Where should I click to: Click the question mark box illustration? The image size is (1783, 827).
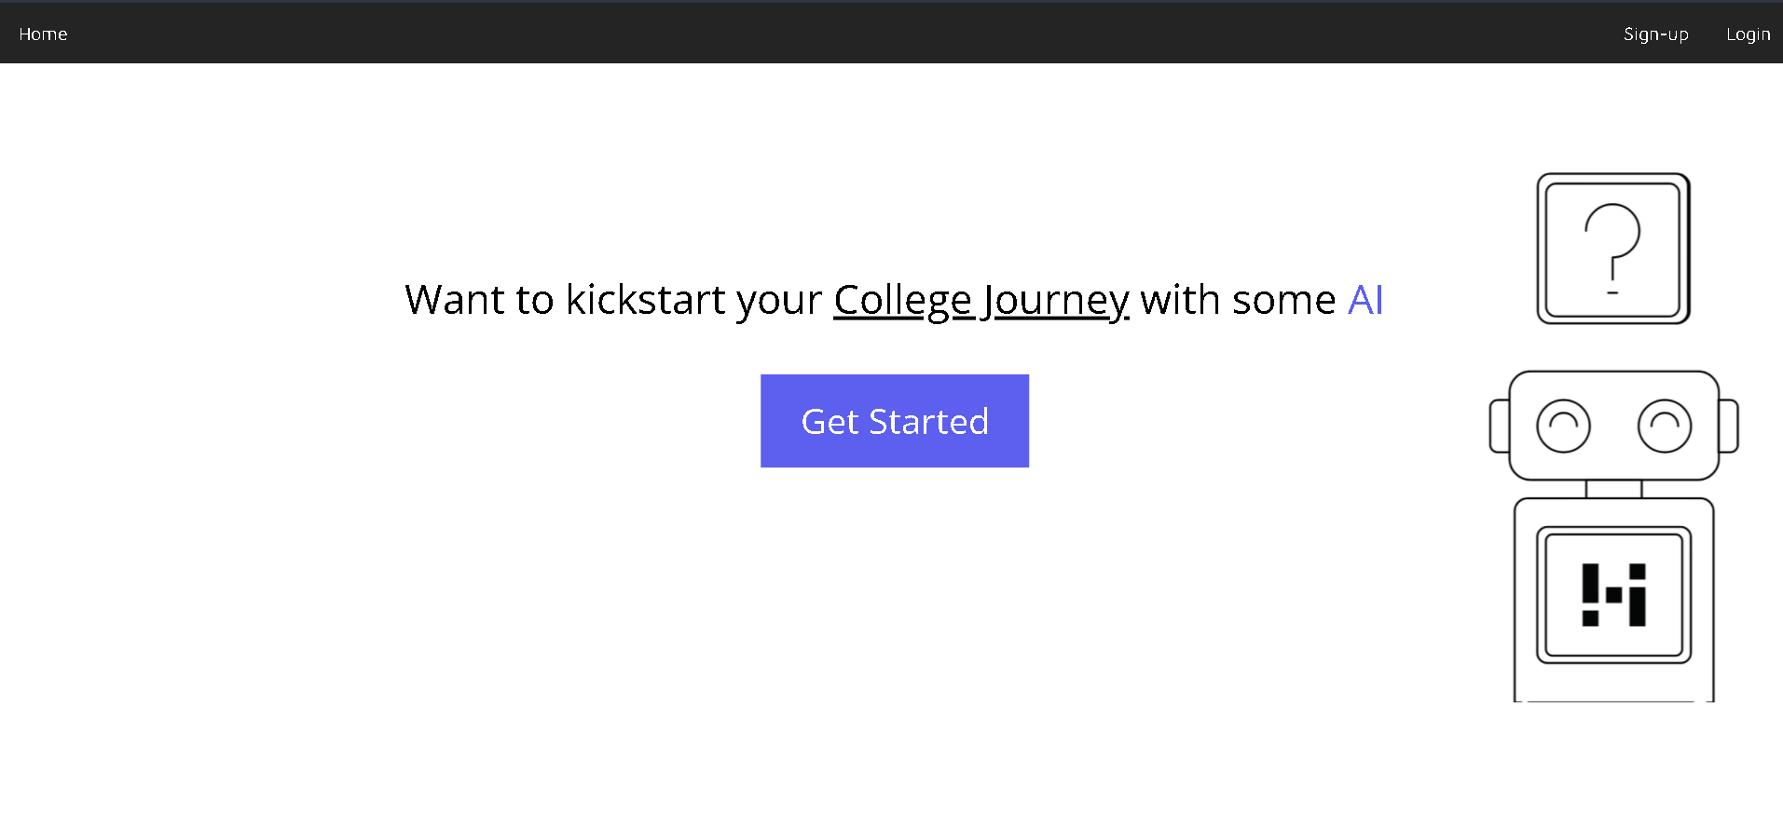pyautogui.click(x=1613, y=249)
